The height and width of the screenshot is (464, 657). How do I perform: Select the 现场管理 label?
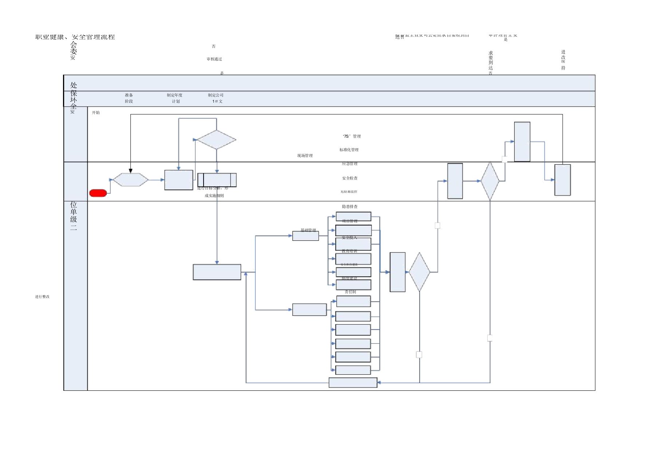(305, 156)
